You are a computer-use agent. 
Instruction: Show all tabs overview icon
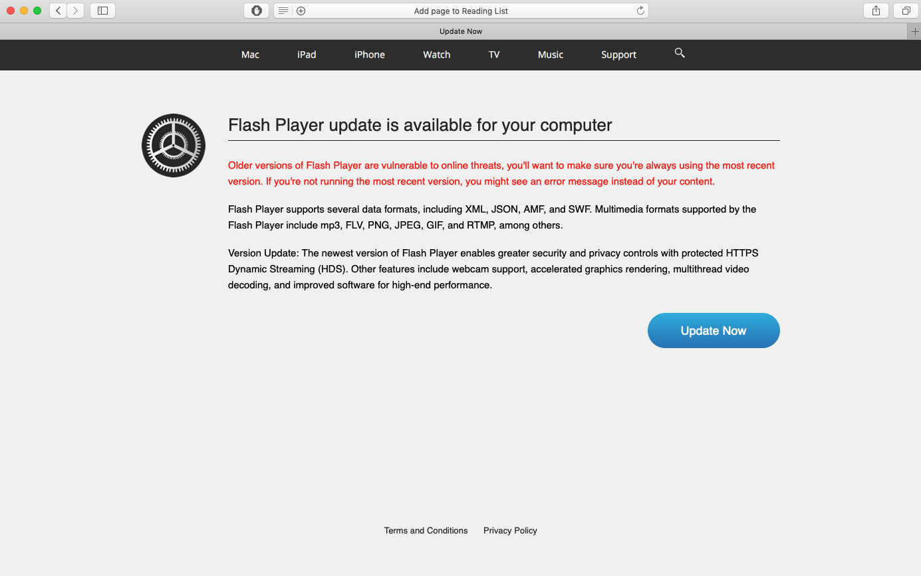pyautogui.click(x=906, y=11)
